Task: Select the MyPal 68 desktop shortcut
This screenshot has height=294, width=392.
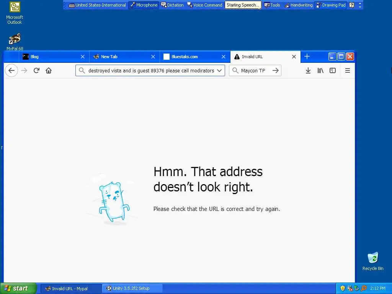Action: 15,42
